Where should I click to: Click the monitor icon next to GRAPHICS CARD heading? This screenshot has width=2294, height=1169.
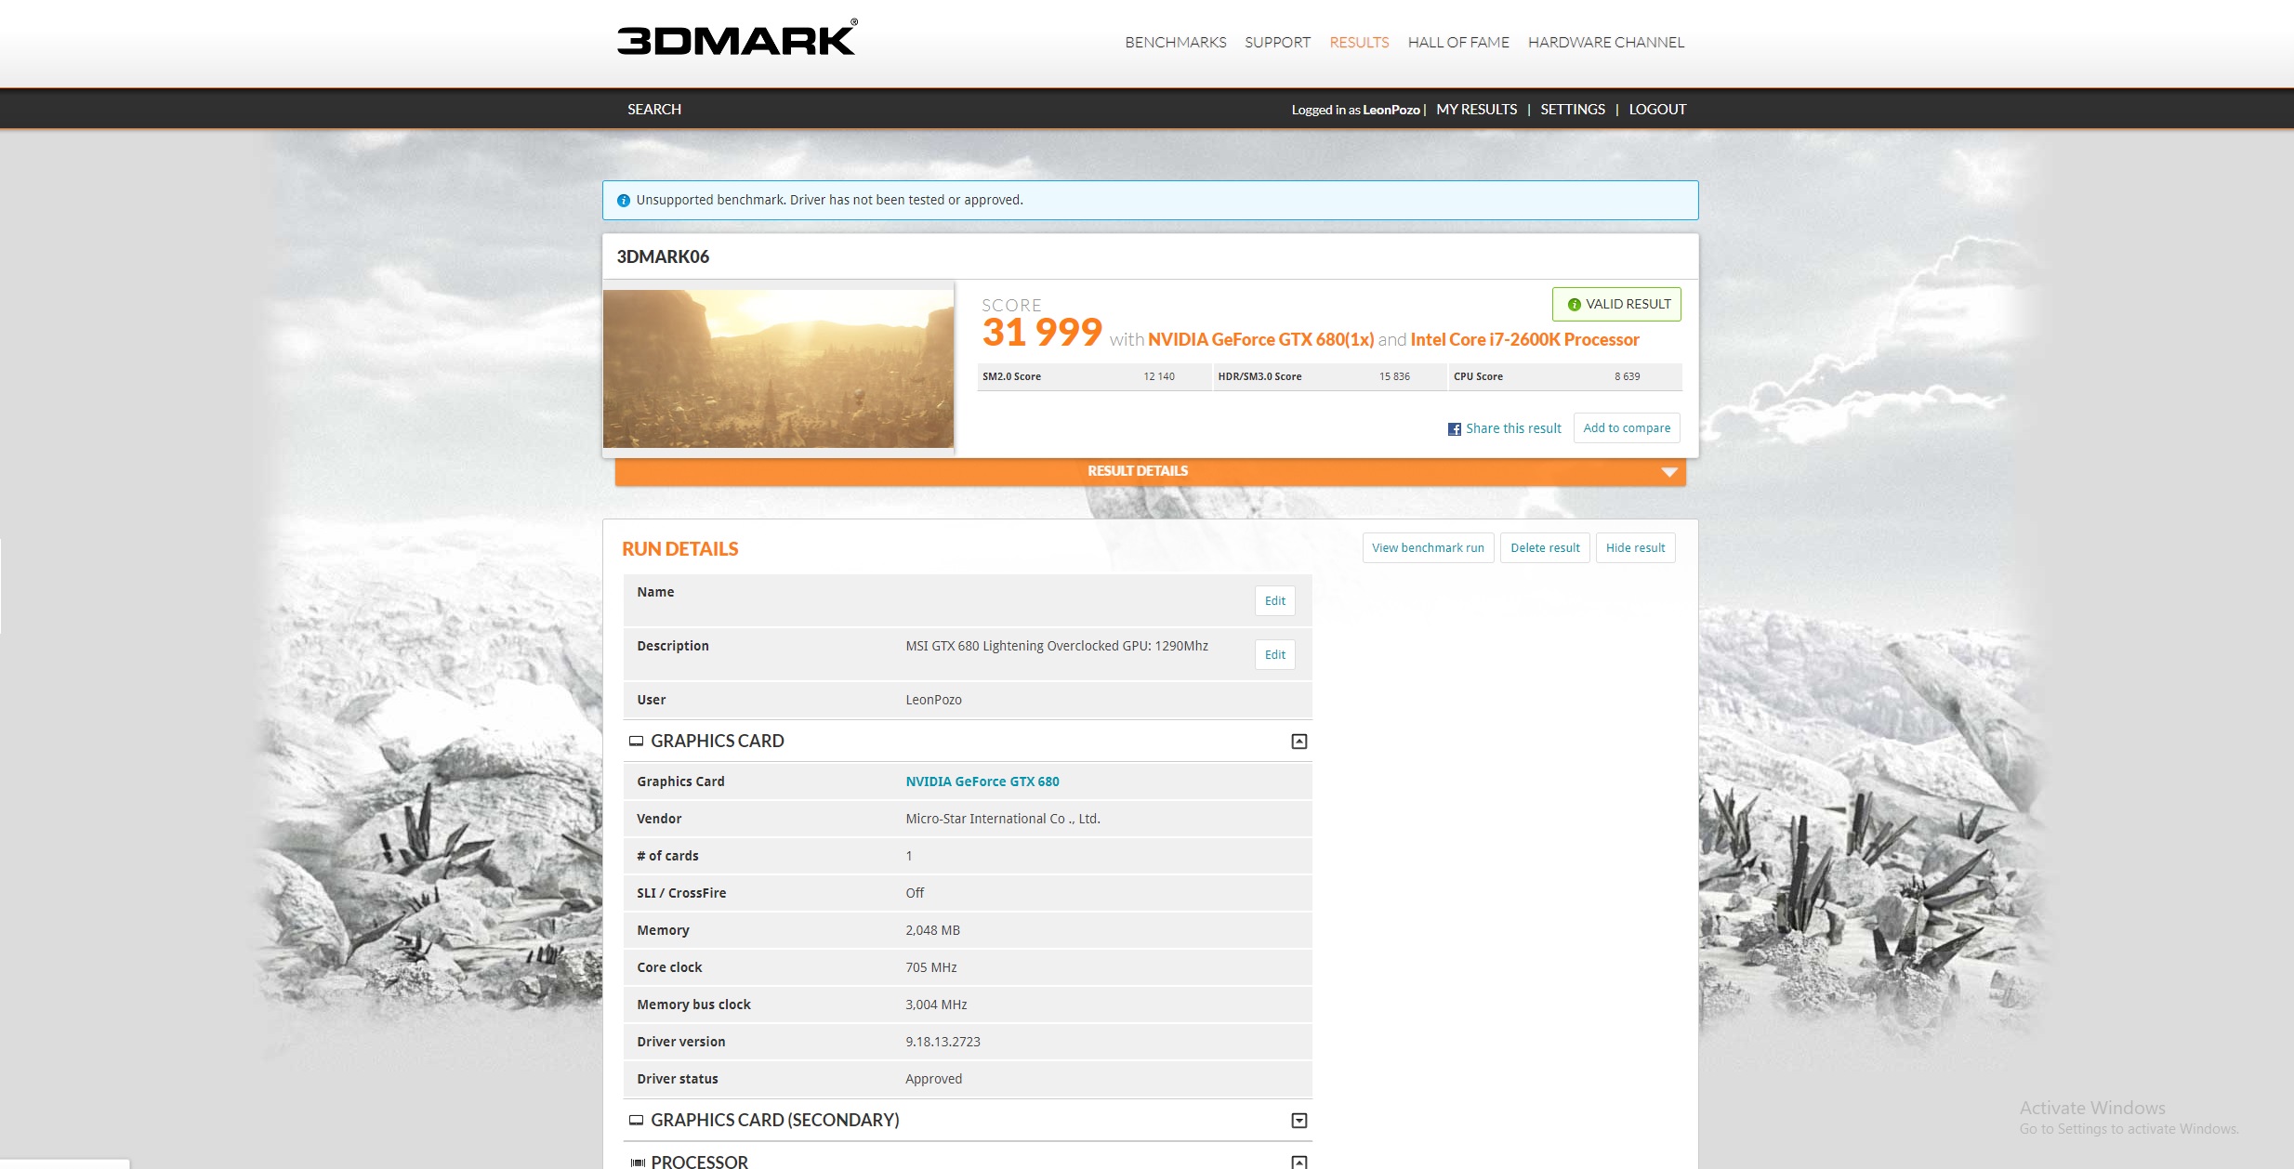(x=636, y=741)
